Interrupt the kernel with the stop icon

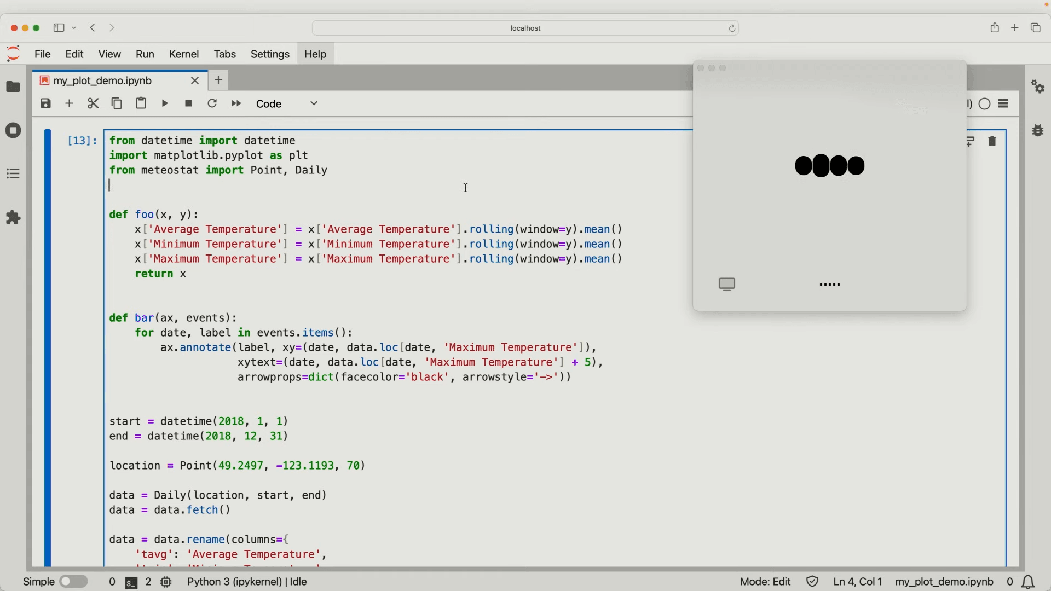click(189, 103)
